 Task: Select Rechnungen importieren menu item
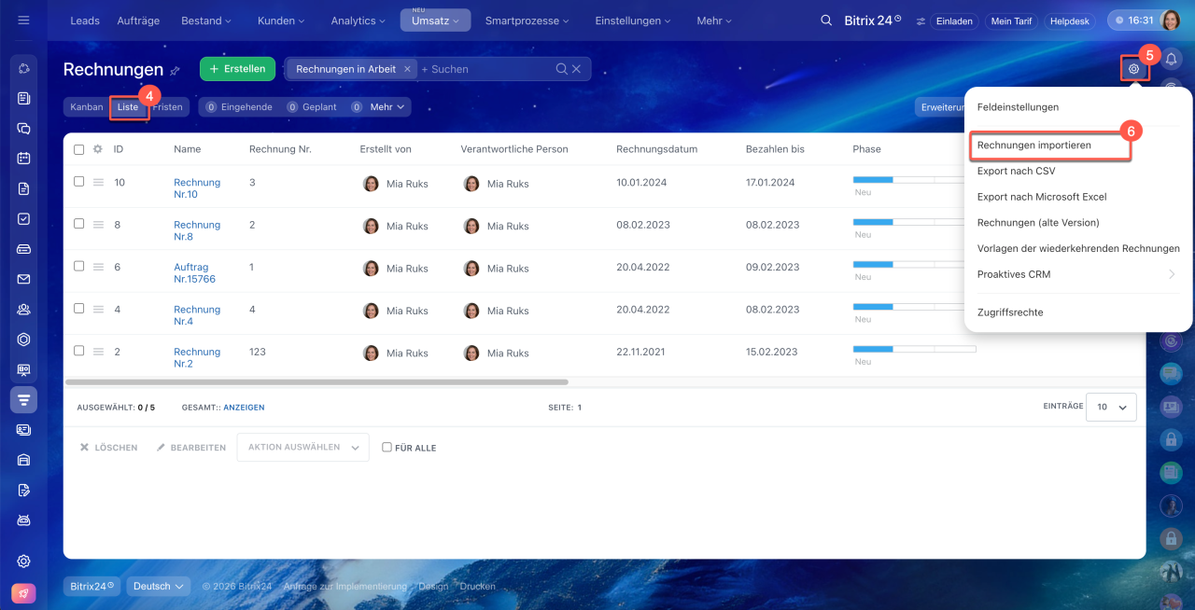pos(1033,146)
